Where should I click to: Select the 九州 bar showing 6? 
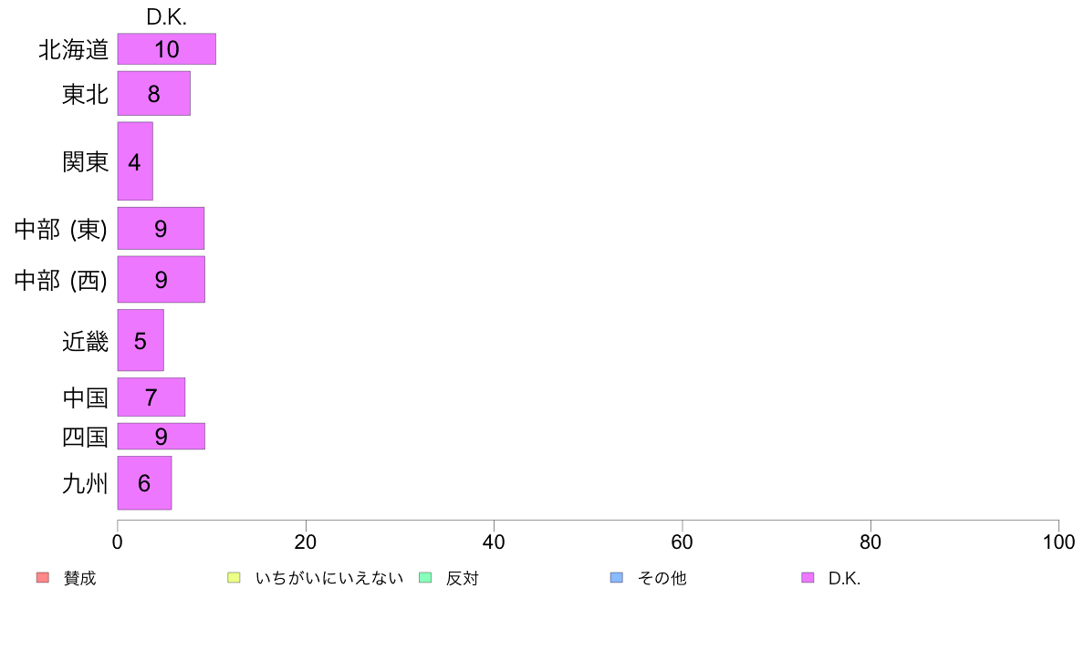144,483
